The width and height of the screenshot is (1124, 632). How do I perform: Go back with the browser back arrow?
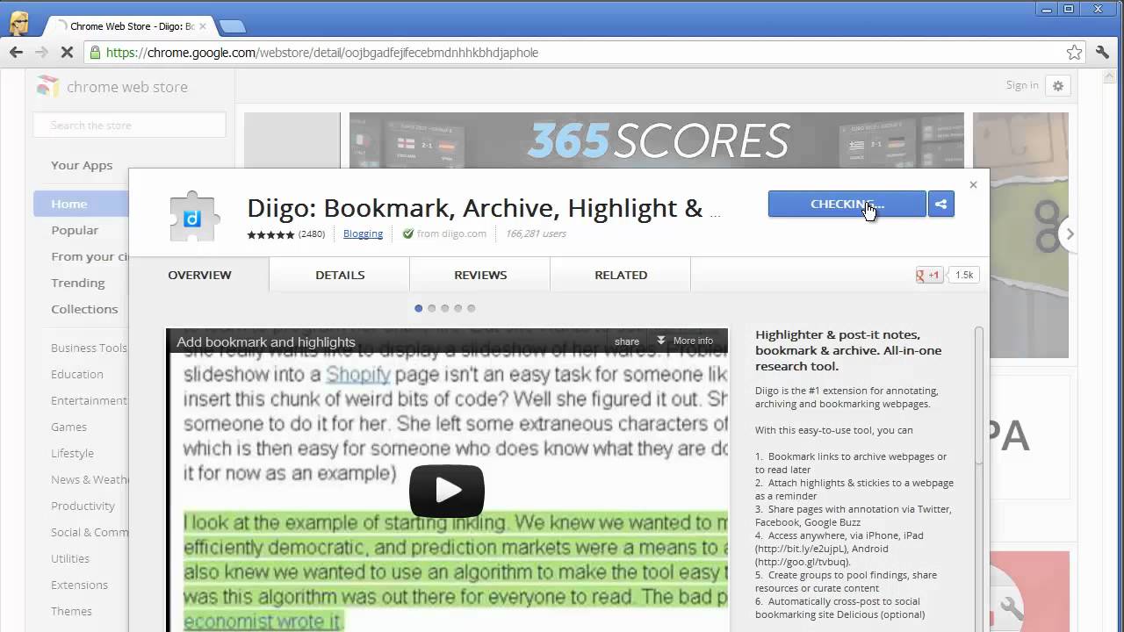[x=16, y=53]
